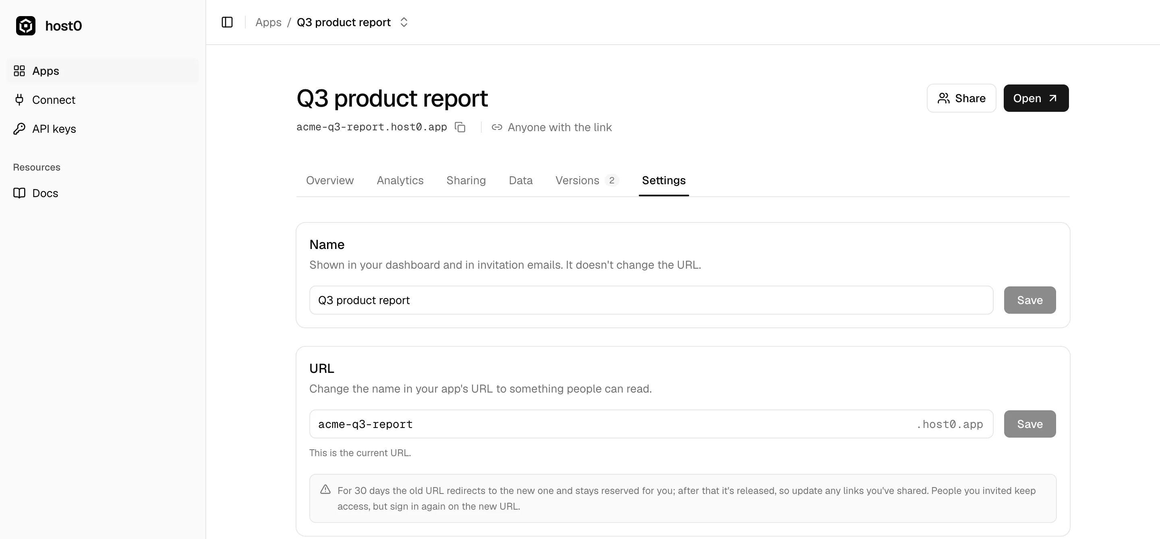Switch to the Data tab
The width and height of the screenshot is (1160, 539).
pos(520,180)
